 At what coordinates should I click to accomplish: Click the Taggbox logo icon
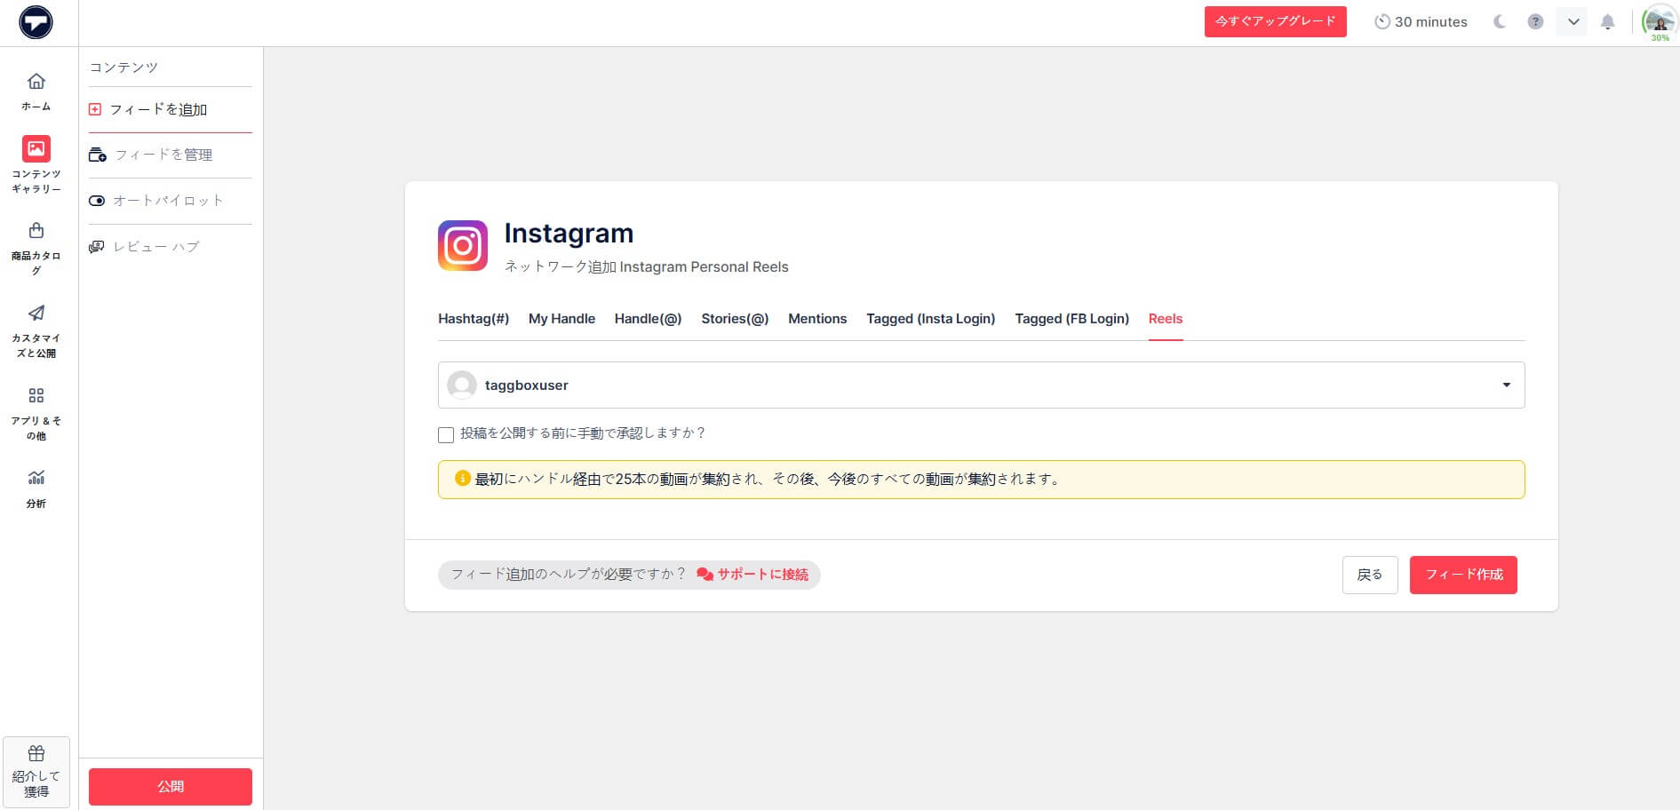click(36, 22)
